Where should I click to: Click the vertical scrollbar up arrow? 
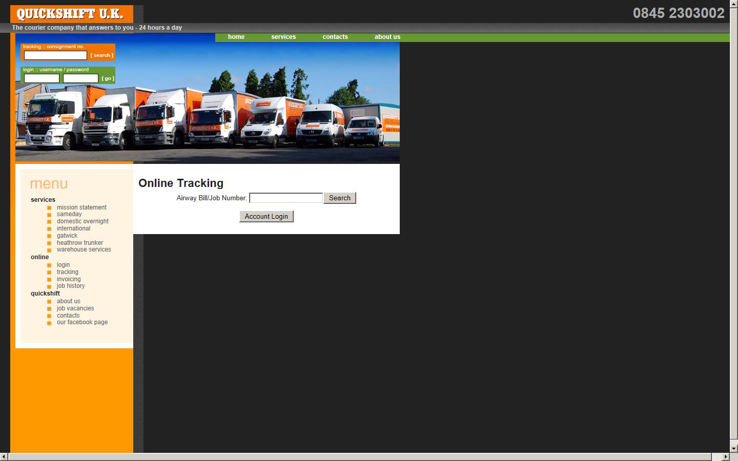tap(734, 4)
